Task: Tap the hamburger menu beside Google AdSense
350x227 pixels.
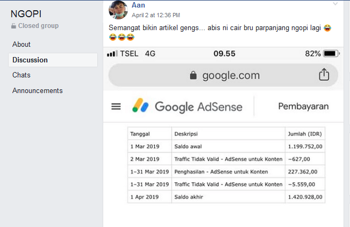Action: tap(116, 107)
